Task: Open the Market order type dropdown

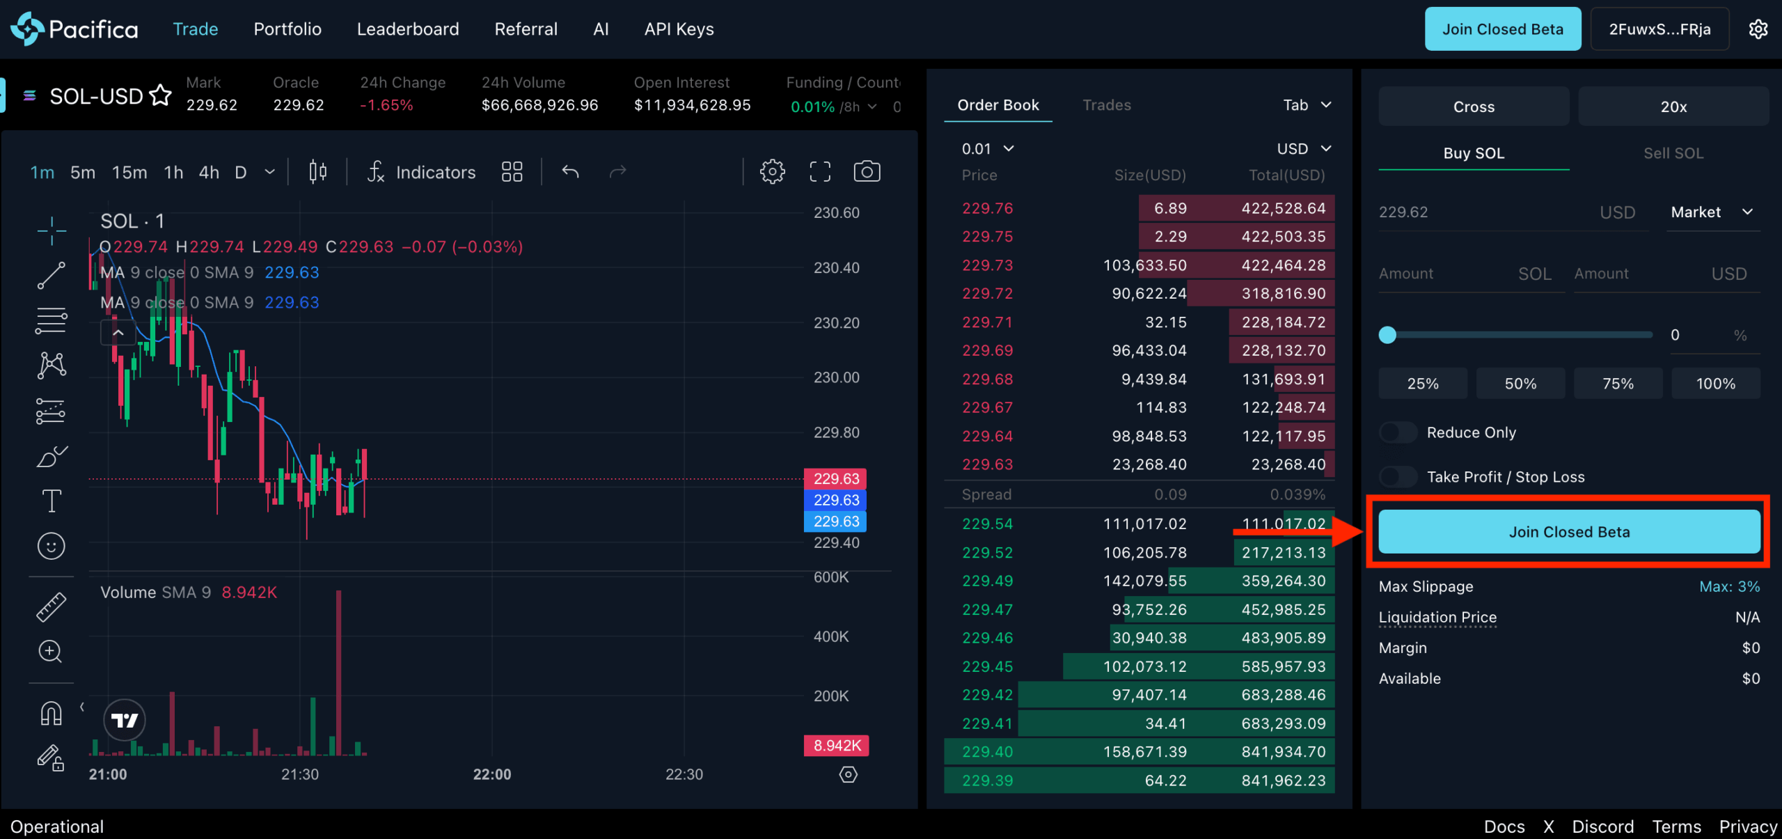Action: point(1712,212)
